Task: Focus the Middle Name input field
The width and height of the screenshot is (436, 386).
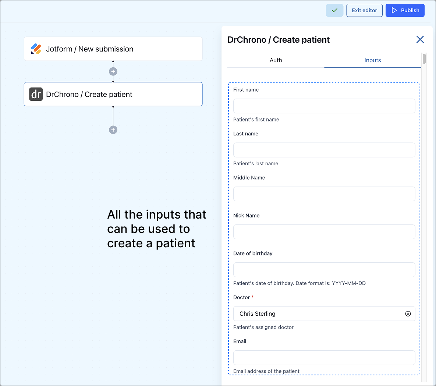Action: (x=324, y=194)
